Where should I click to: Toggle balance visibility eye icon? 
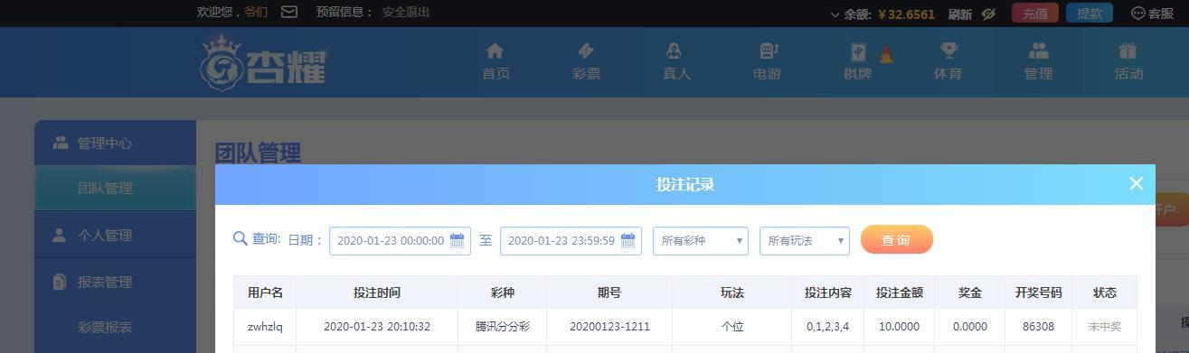988,14
